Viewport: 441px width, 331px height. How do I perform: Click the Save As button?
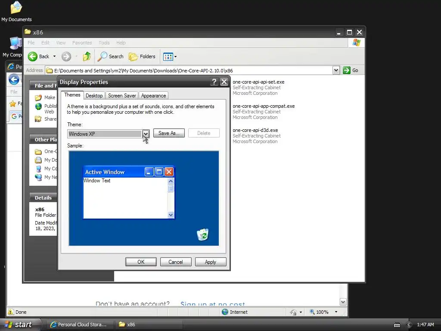click(x=169, y=133)
